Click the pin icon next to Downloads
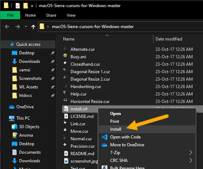 click(53, 61)
